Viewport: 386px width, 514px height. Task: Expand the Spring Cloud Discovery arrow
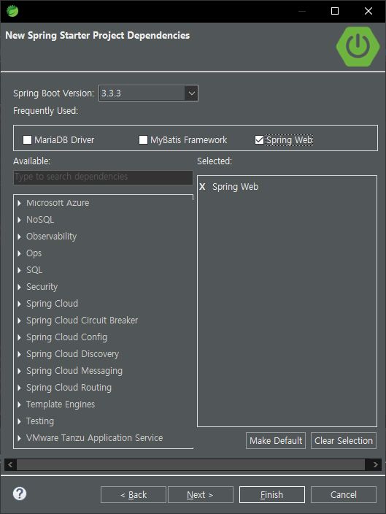click(19, 354)
